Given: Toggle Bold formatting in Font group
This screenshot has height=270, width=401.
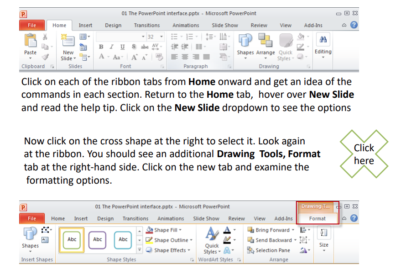Looking at the screenshot, I should pyautogui.click(x=101, y=47).
